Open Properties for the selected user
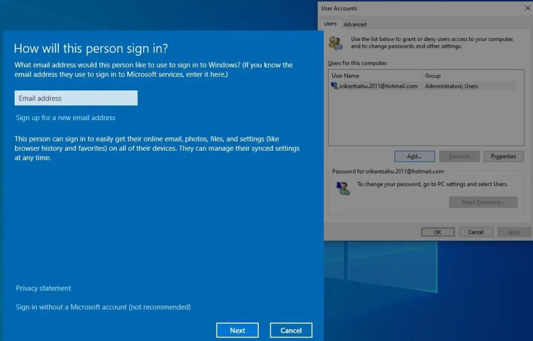The height and width of the screenshot is (341, 533). (503, 156)
